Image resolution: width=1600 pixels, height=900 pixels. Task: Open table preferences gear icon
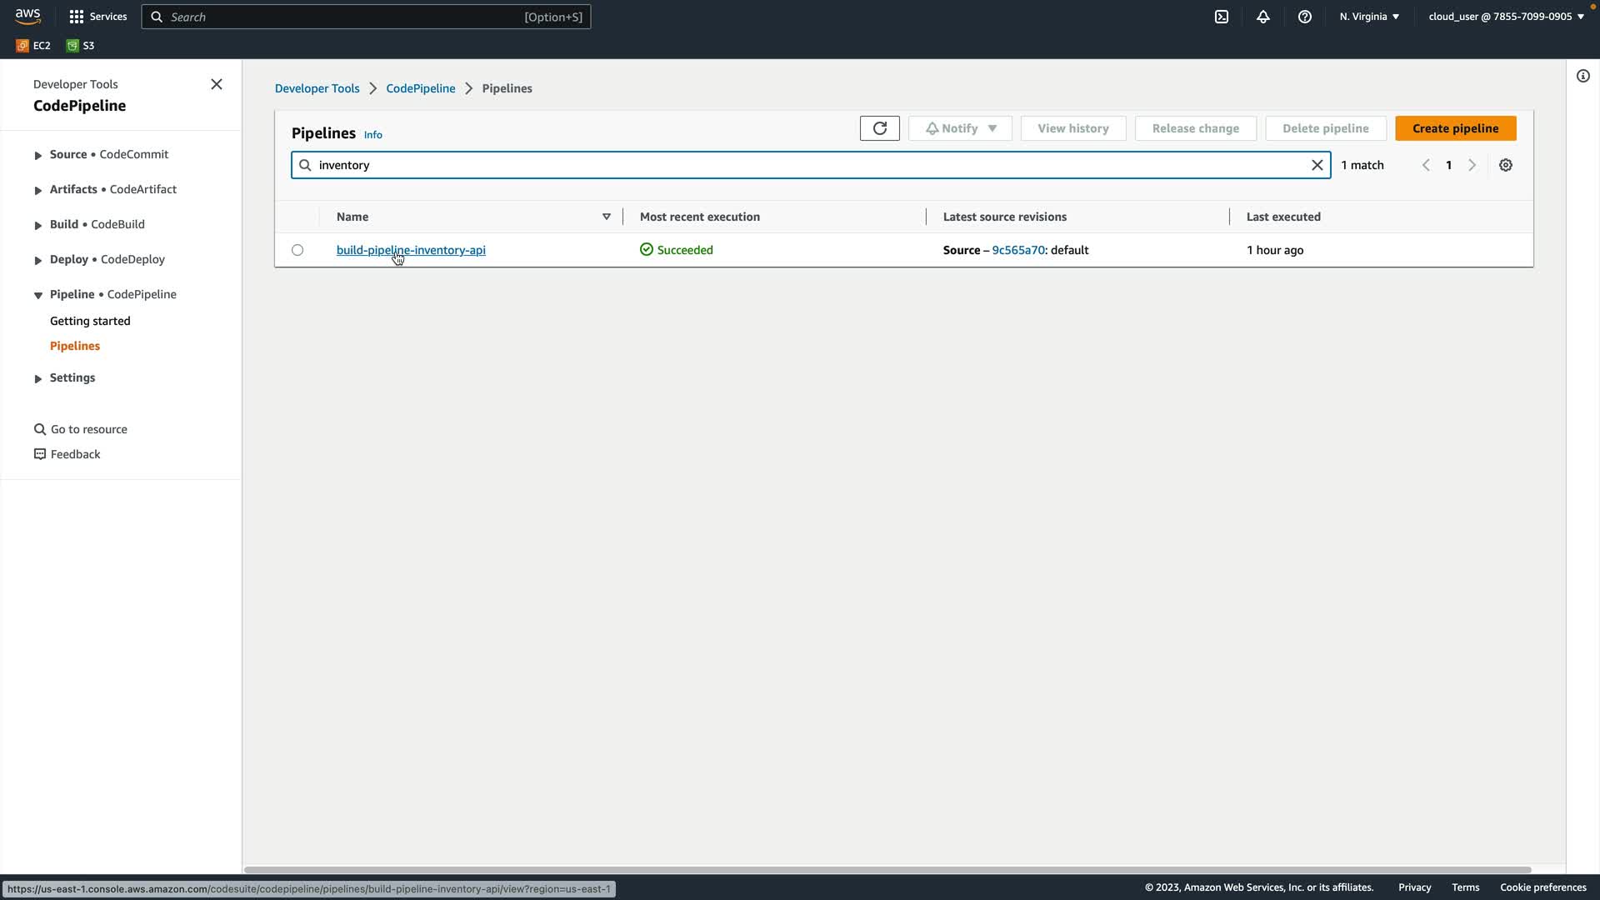click(1506, 165)
